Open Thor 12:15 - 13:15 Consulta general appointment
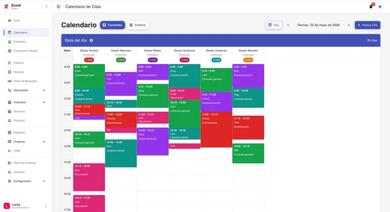 point(89,140)
